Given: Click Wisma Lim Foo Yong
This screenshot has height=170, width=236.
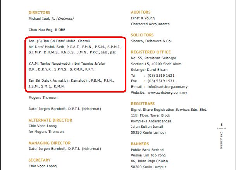Looking at the screenshot, I should [148, 155].
